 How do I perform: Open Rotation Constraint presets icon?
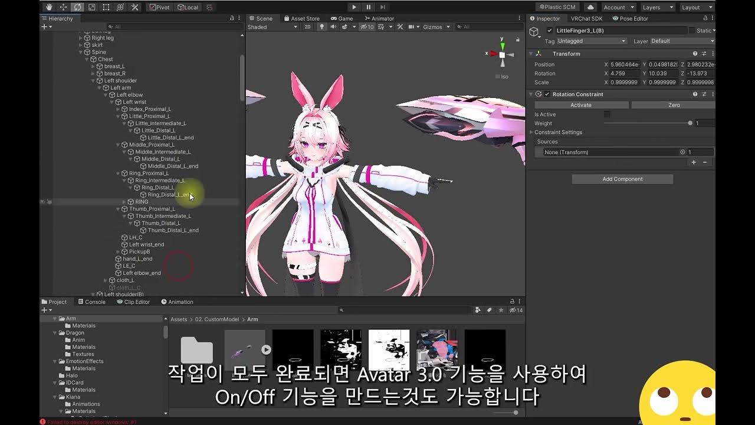(x=704, y=94)
